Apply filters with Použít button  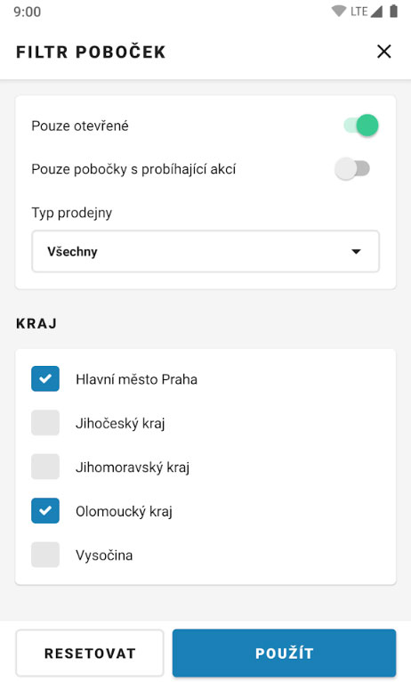(284, 653)
